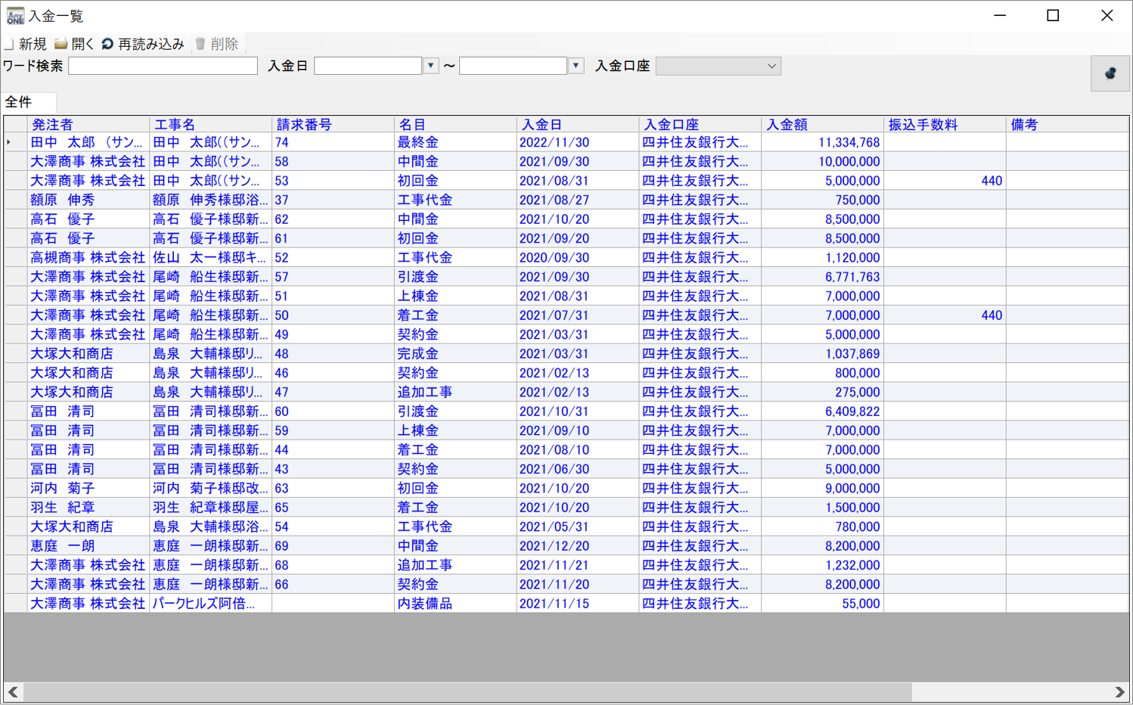Open the end 入金日 date picker dropdown

click(x=576, y=66)
